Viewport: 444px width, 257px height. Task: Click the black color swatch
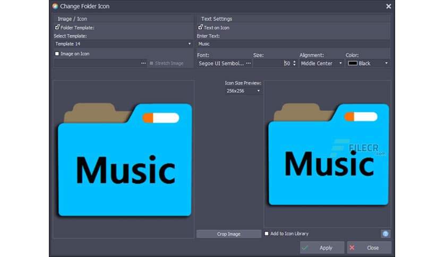(353, 63)
